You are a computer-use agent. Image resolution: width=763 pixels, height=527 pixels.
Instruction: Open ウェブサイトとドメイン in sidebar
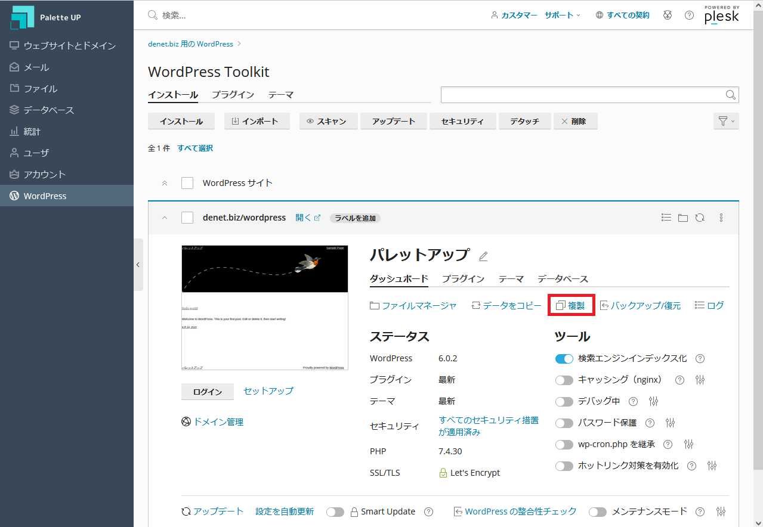[67, 45]
